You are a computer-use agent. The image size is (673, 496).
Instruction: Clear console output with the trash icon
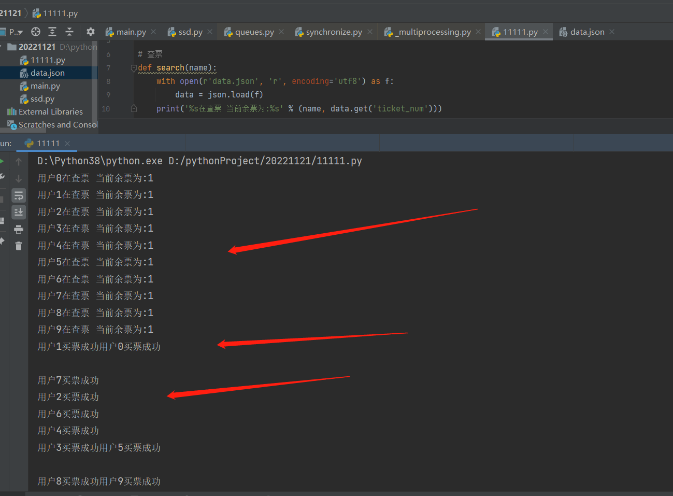click(19, 246)
